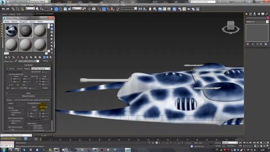Screen dimensions: 270x152
Task: Open Options menu in Material Editor
Action: [x=32, y=22]
